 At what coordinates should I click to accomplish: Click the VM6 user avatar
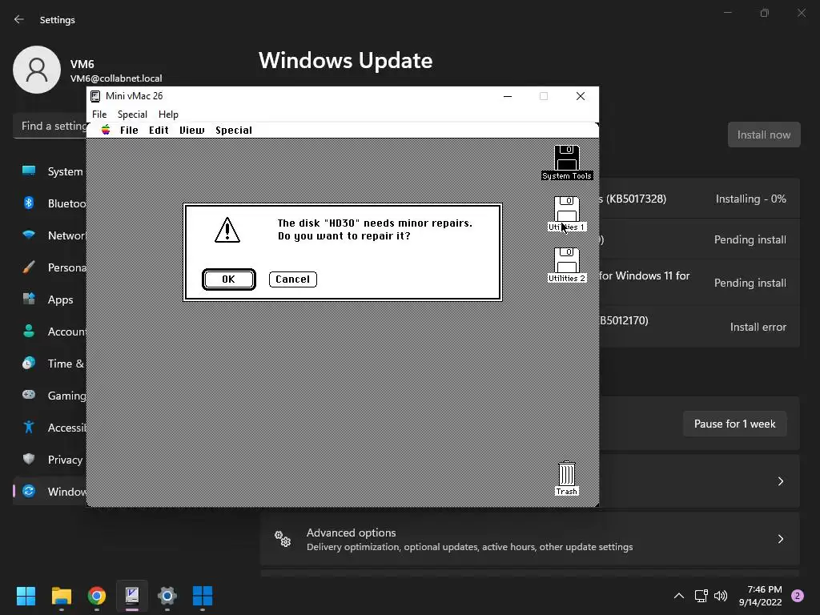[37, 70]
